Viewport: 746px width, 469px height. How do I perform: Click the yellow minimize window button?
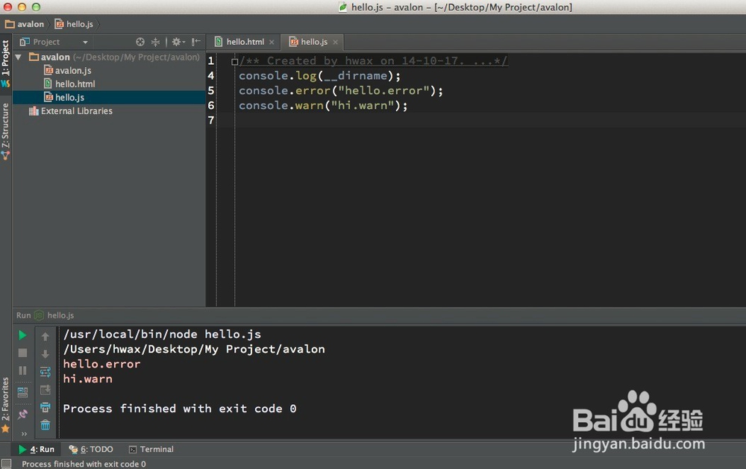pos(22,7)
